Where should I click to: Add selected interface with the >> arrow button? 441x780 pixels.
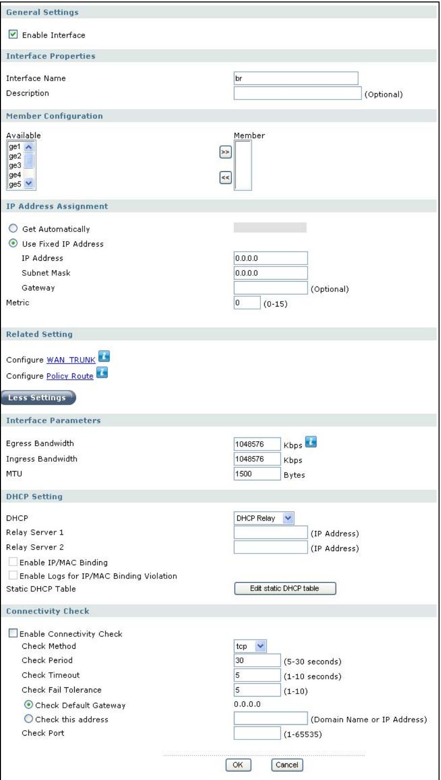tap(225, 152)
